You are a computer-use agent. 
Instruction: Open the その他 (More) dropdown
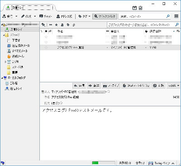pyautogui.click(x=173, y=86)
